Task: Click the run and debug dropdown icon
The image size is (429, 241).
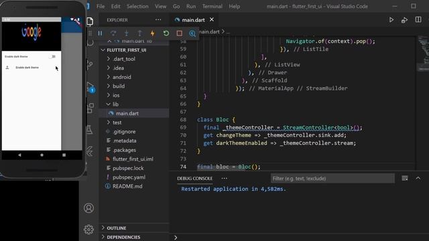Action: [404, 20]
